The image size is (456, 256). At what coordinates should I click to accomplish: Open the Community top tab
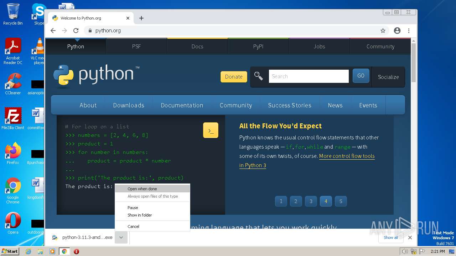click(380, 46)
